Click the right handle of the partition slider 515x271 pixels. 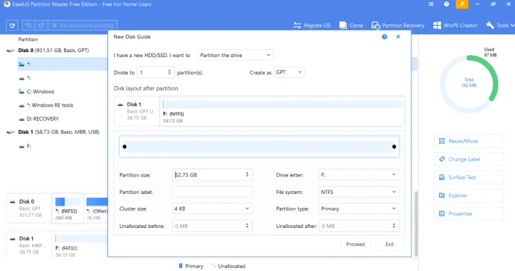coord(394,146)
